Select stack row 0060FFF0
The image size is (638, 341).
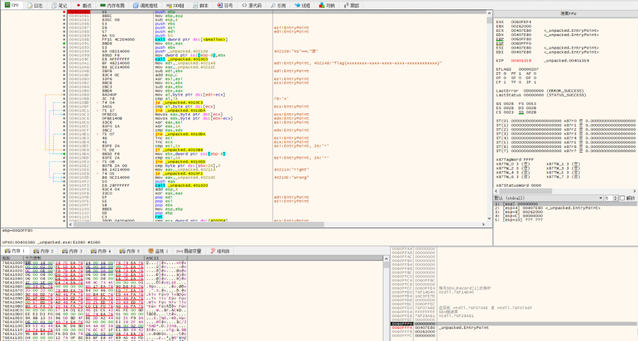point(514,323)
